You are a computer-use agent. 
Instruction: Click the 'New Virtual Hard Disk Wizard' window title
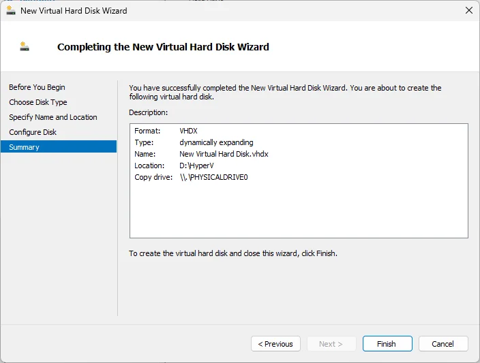pos(74,11)
